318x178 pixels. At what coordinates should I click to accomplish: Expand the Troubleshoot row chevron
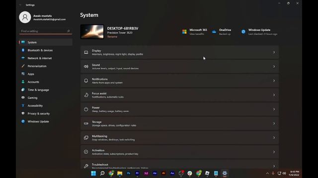274,166
